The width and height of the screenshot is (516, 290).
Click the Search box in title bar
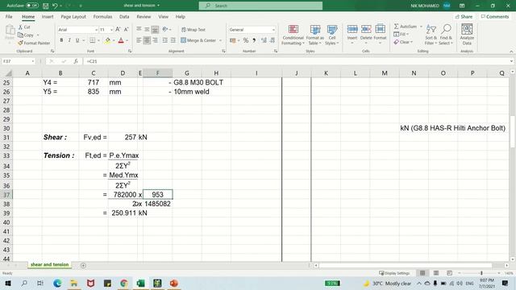point(260,6)
